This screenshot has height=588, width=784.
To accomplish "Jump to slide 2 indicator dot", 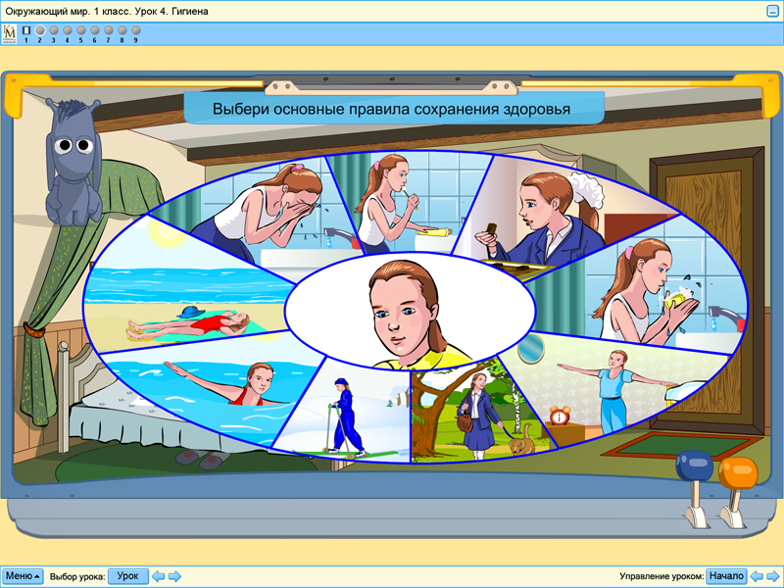I will [40, 30].
